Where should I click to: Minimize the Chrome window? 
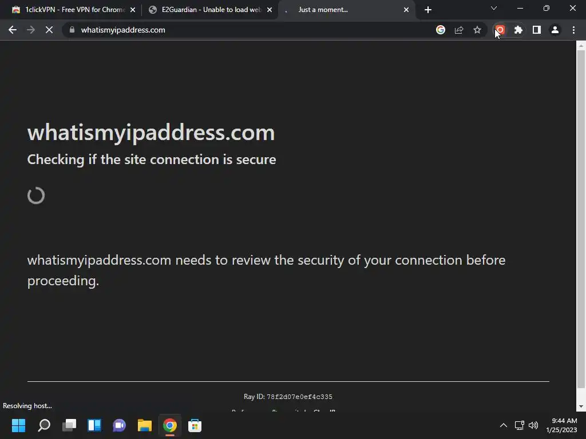click(x=520, y=8)
